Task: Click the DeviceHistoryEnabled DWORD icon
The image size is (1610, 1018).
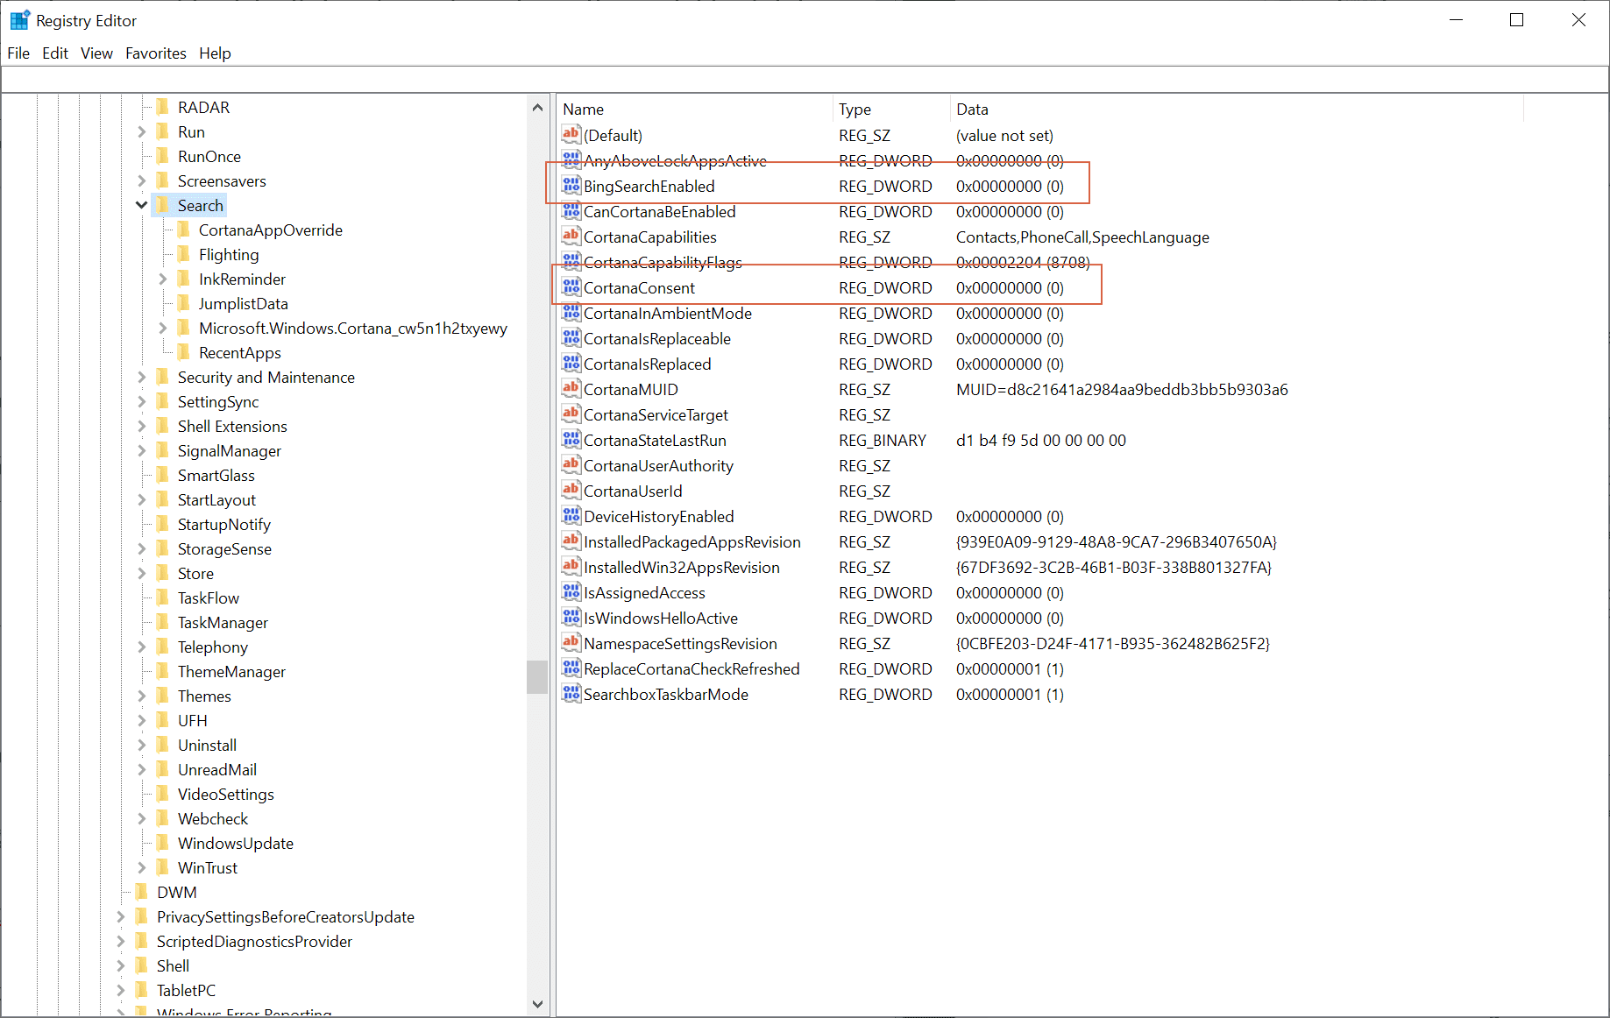Action: pos(571,515)
